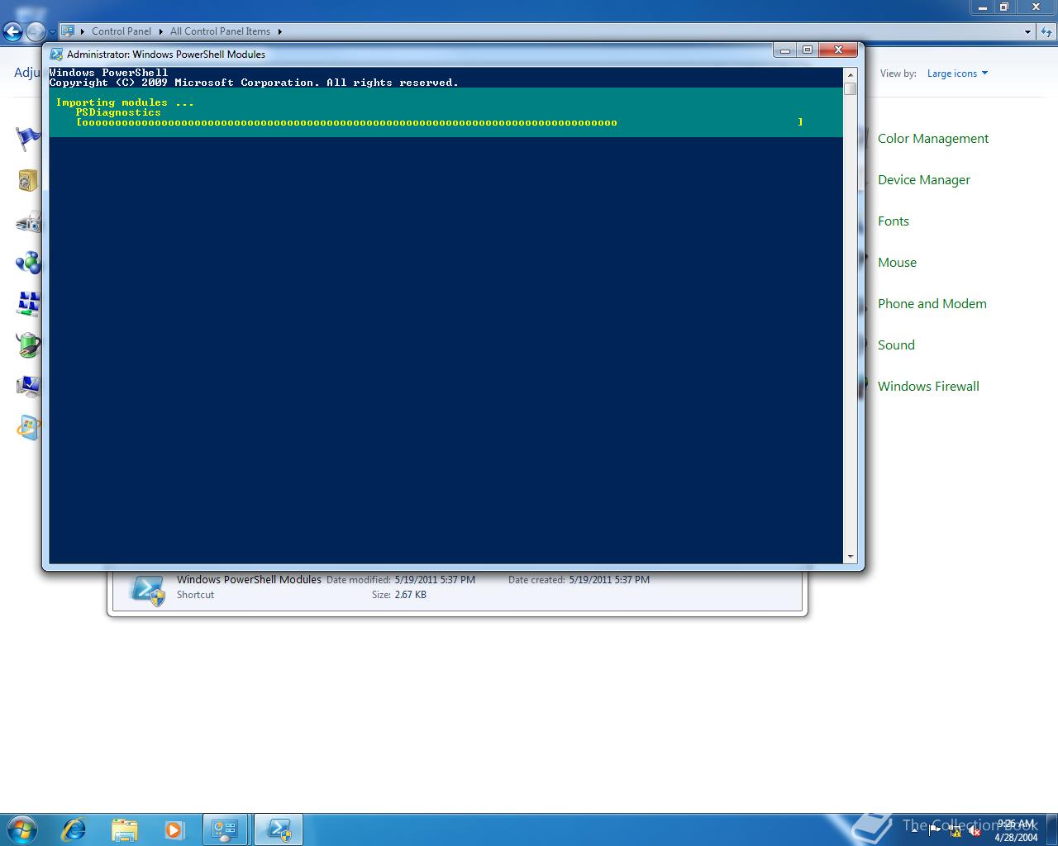Viewport: 1058px width, 846px height.
Task: Click the PowerShell window title bar icon
Action: (x=56, y=55)
